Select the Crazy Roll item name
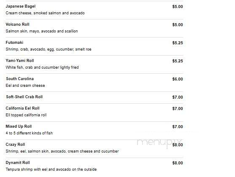235x177 pixels. (15, 145)
